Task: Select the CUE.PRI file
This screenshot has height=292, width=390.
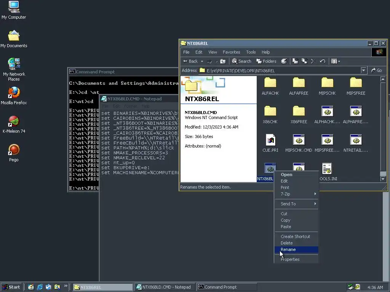Action: pyautogui.click(x=270, y=143)
